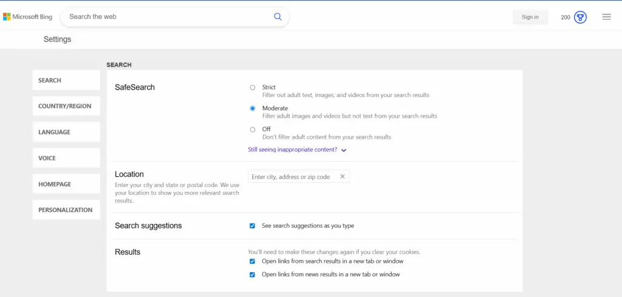This screenshot has width=622, height=297.
Task: Go to the Homepage settings tab
Action: [x=66, y=184]
